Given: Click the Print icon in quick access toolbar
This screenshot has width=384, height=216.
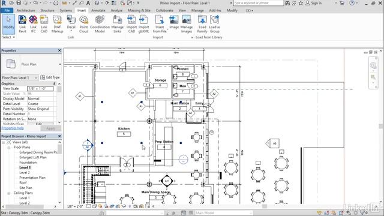Looking at the screenshot, I should 56,3.
